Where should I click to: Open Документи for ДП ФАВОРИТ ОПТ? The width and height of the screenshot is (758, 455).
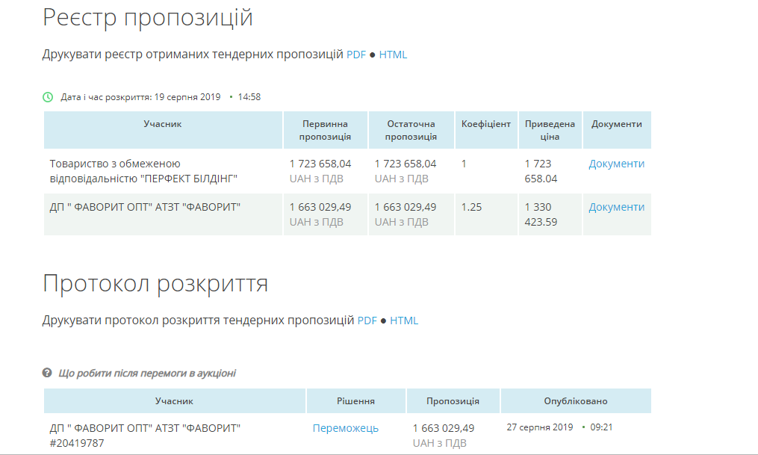[616, 207]
